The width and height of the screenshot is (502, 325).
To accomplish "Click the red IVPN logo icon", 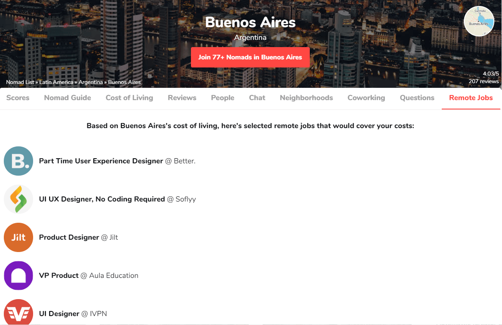I will (x=18, y=313).
